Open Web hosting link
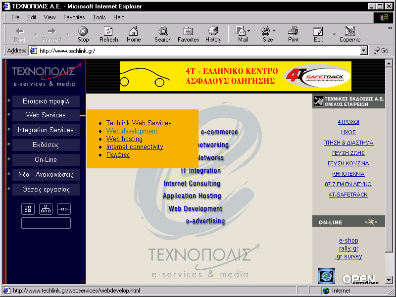 pos(124,139)
